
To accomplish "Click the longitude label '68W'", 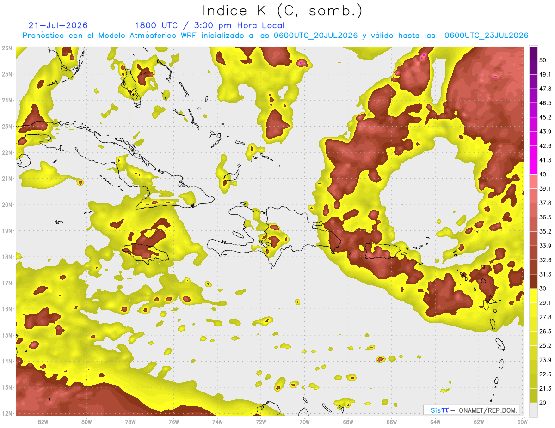I will (348, 422).
